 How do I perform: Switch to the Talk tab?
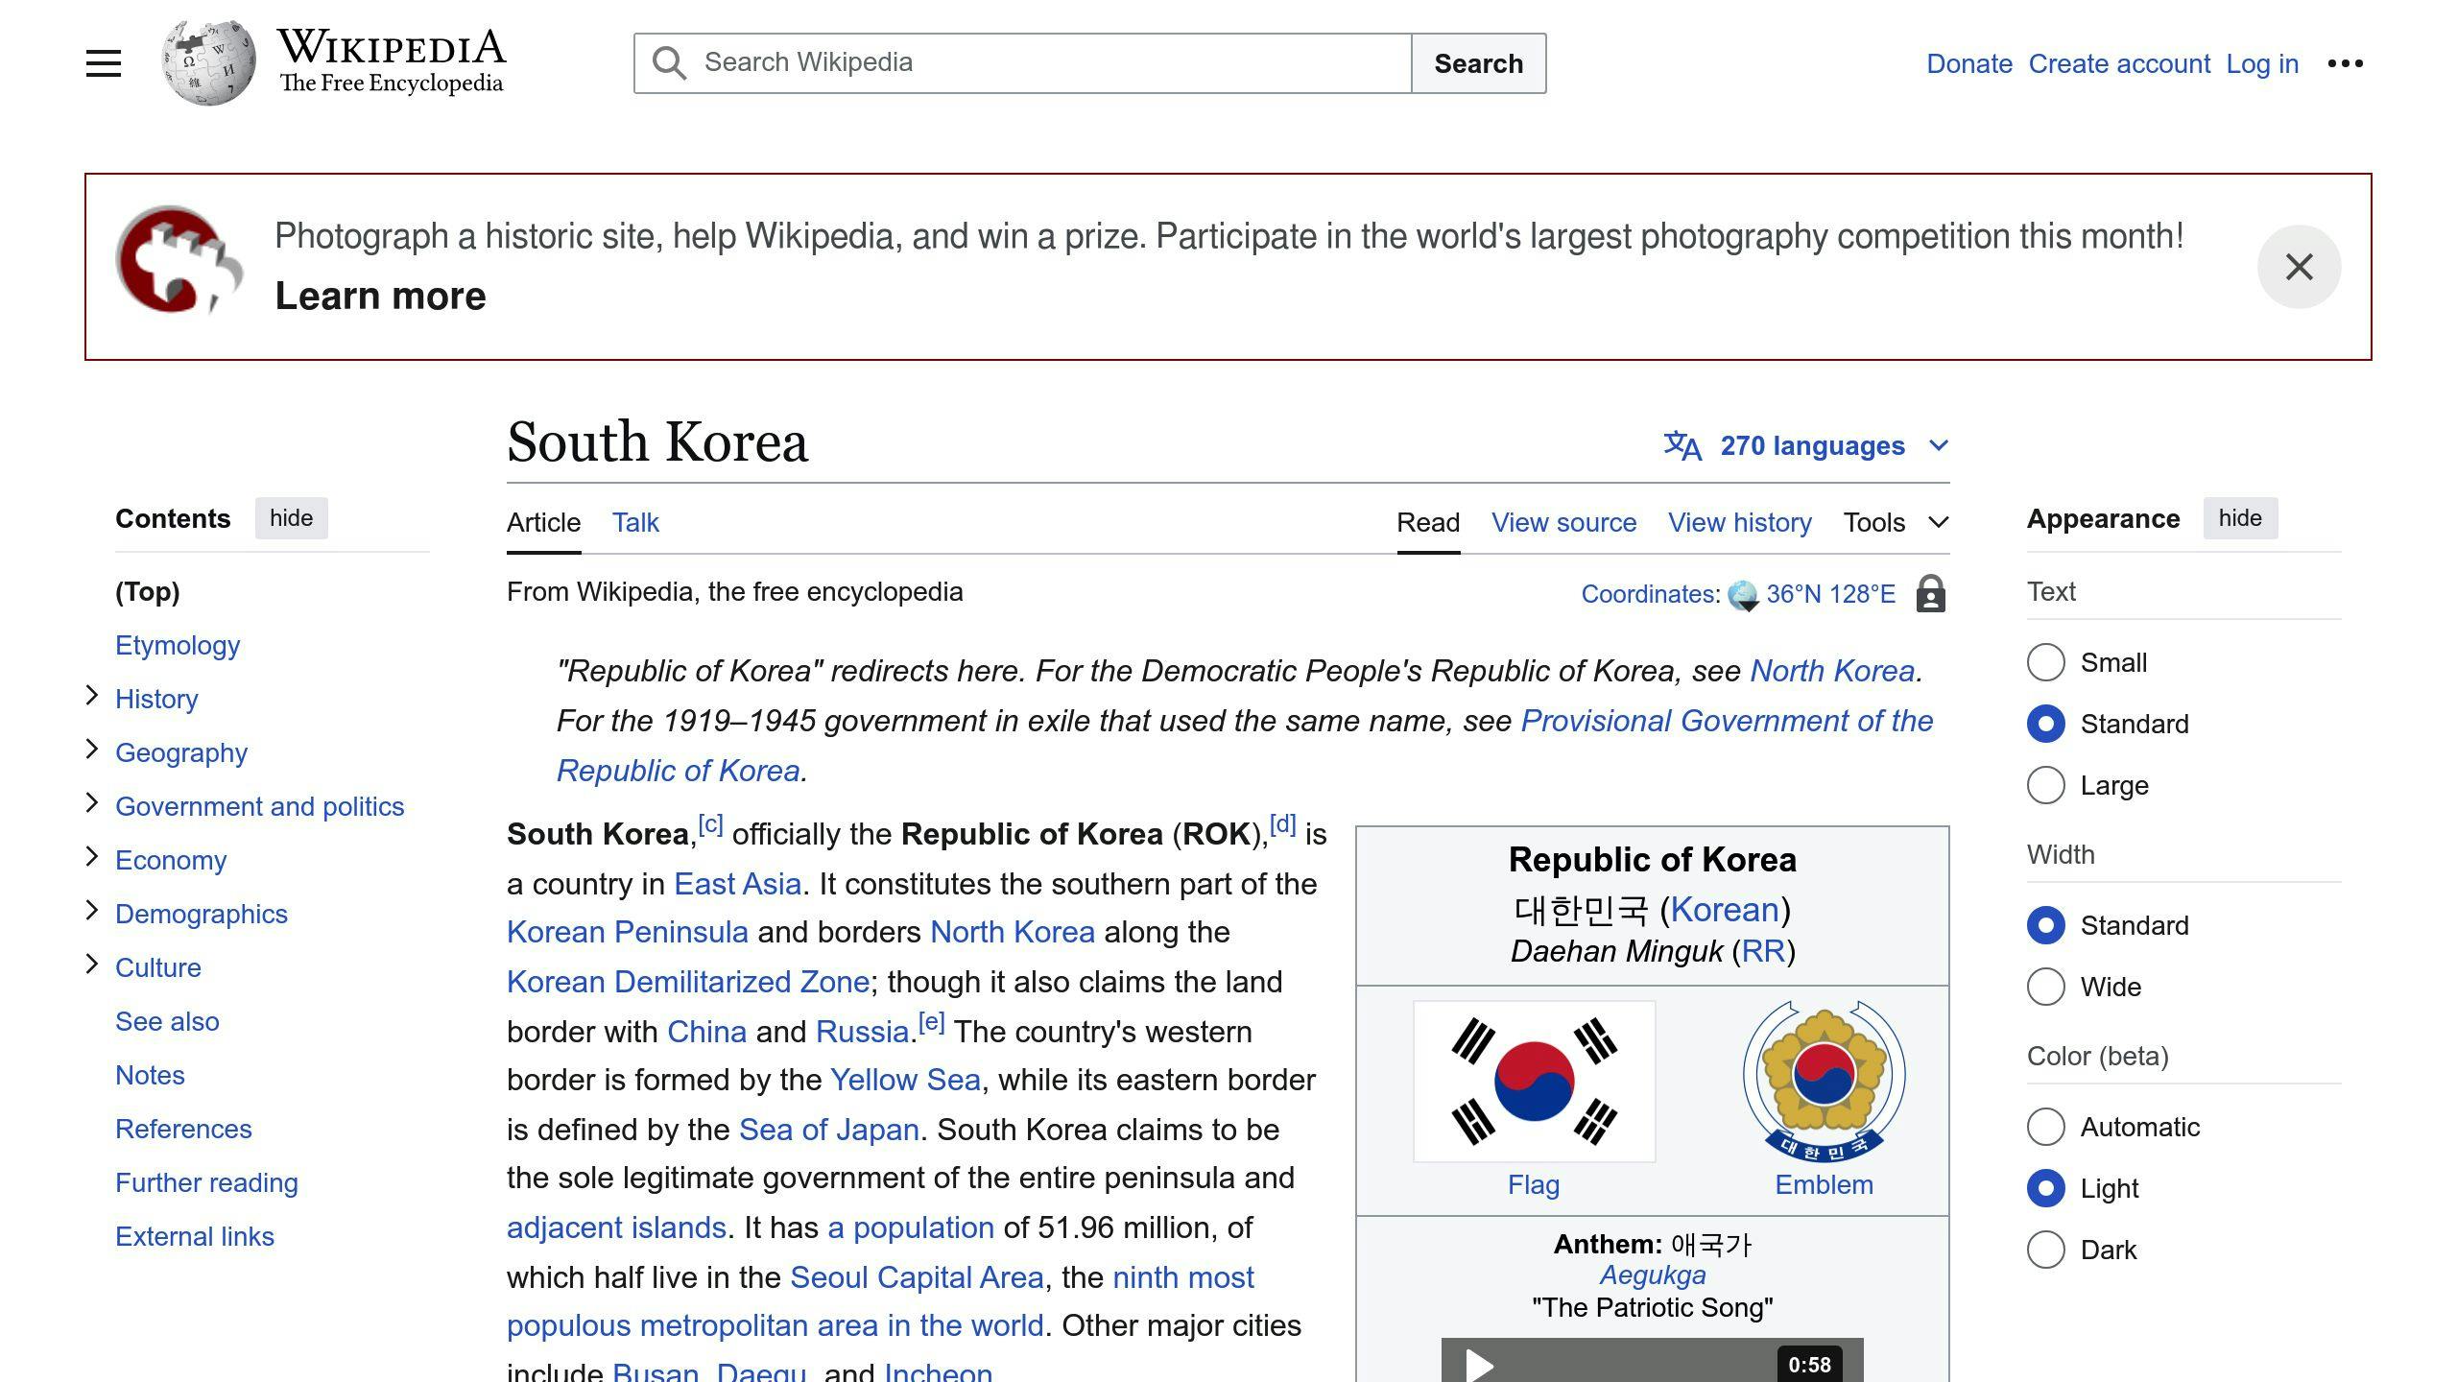pos(635,522)
